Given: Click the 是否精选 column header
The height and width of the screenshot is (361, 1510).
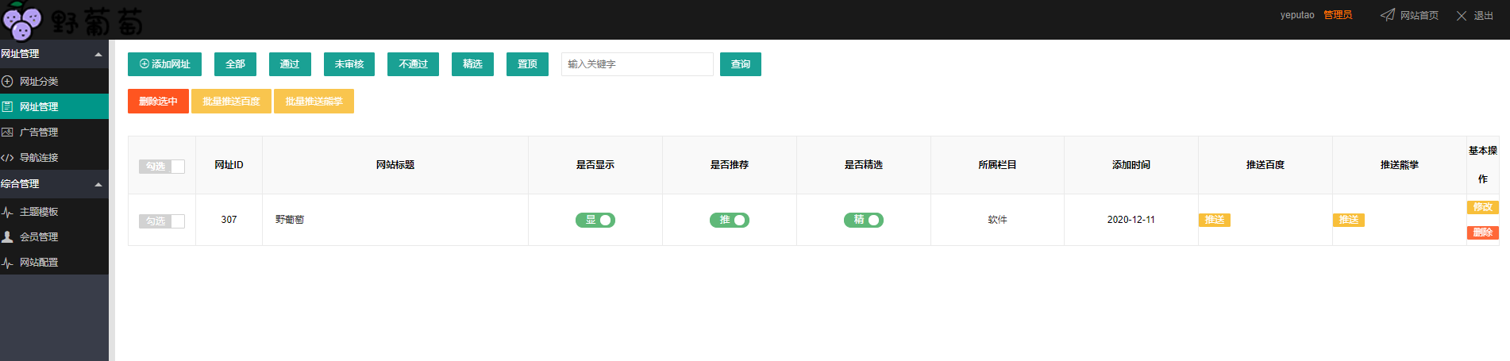Looking at the screenshot, I should 864,165.
